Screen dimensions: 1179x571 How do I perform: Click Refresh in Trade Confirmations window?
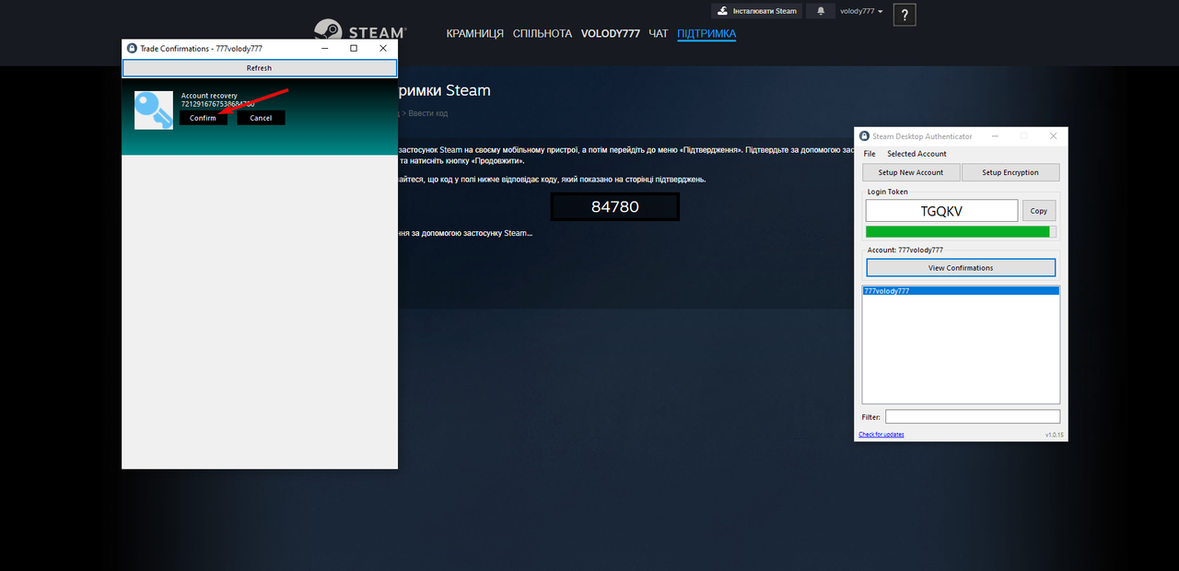click(x=260, y=68)
